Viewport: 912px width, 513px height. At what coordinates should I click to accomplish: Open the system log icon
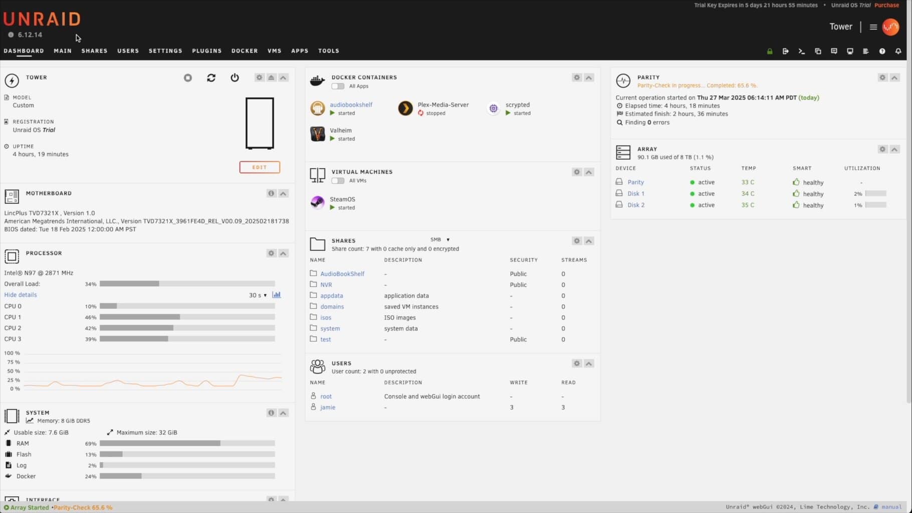866,51
